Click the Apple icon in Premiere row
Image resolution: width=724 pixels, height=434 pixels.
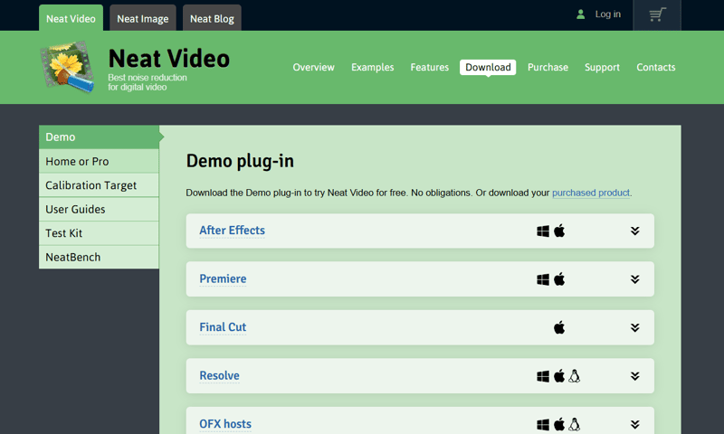click(559, 279)
